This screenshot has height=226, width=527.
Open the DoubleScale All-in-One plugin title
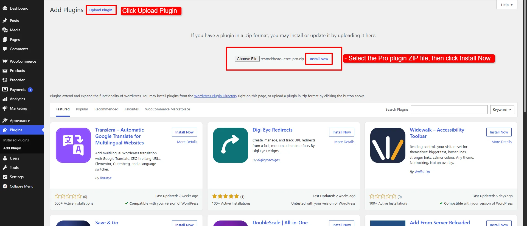coord(280,223)
